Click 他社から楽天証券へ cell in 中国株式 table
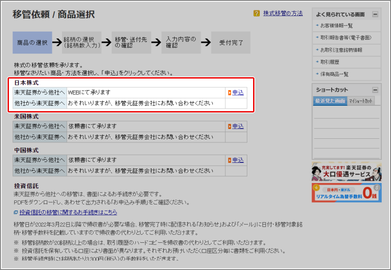The width and height of the screenshot is (391, 270). (40, 171)
